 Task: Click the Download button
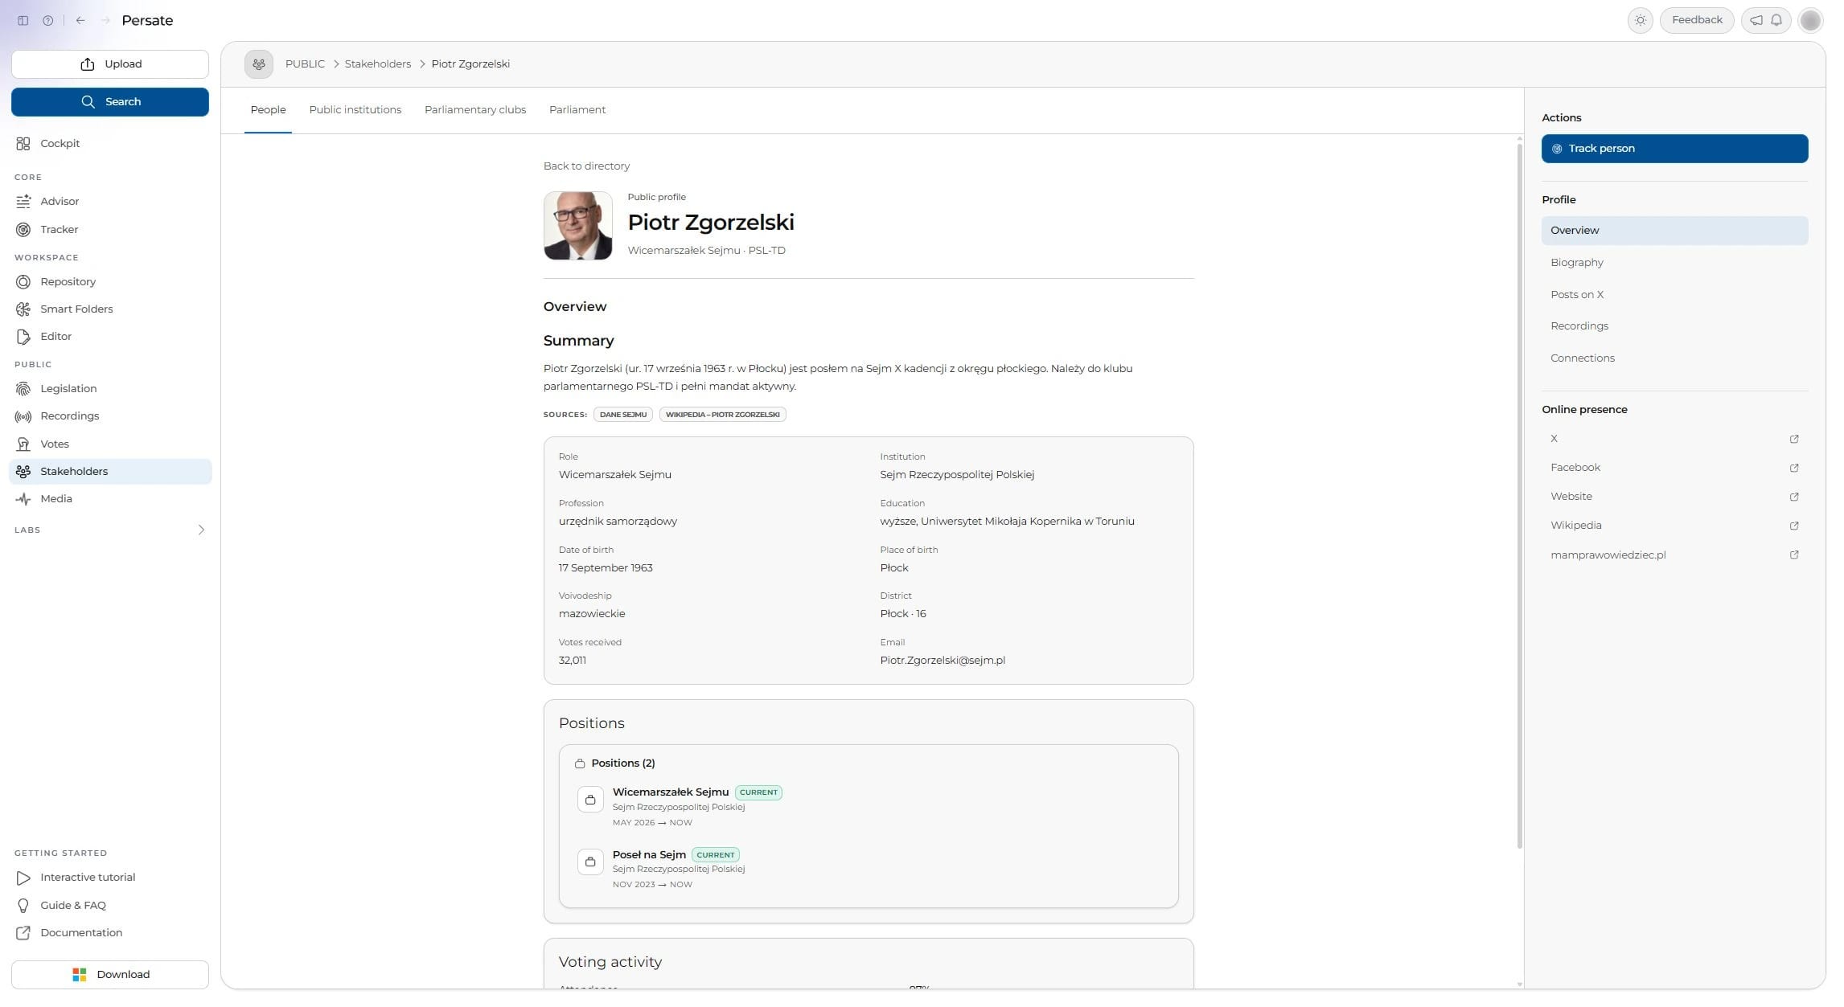point(110,975)
